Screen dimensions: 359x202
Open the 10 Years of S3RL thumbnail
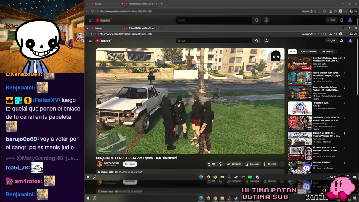(300, 108)
